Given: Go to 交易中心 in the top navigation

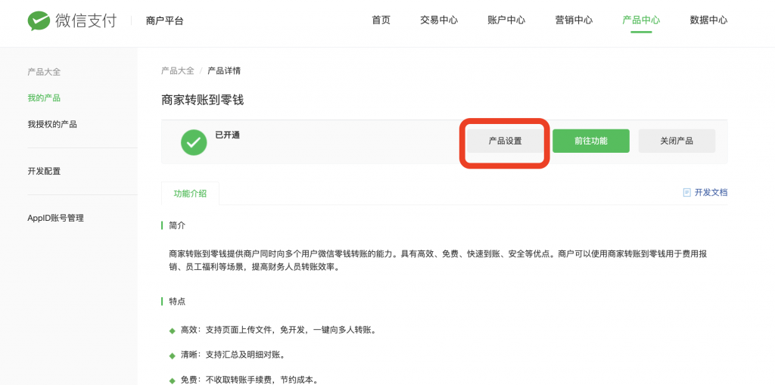Looking at the screenshot, I should click(x=439, y=20).
